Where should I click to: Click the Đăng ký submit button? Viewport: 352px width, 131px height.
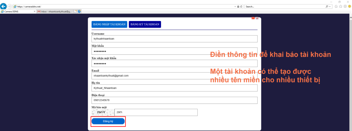[x=108, y=121]
